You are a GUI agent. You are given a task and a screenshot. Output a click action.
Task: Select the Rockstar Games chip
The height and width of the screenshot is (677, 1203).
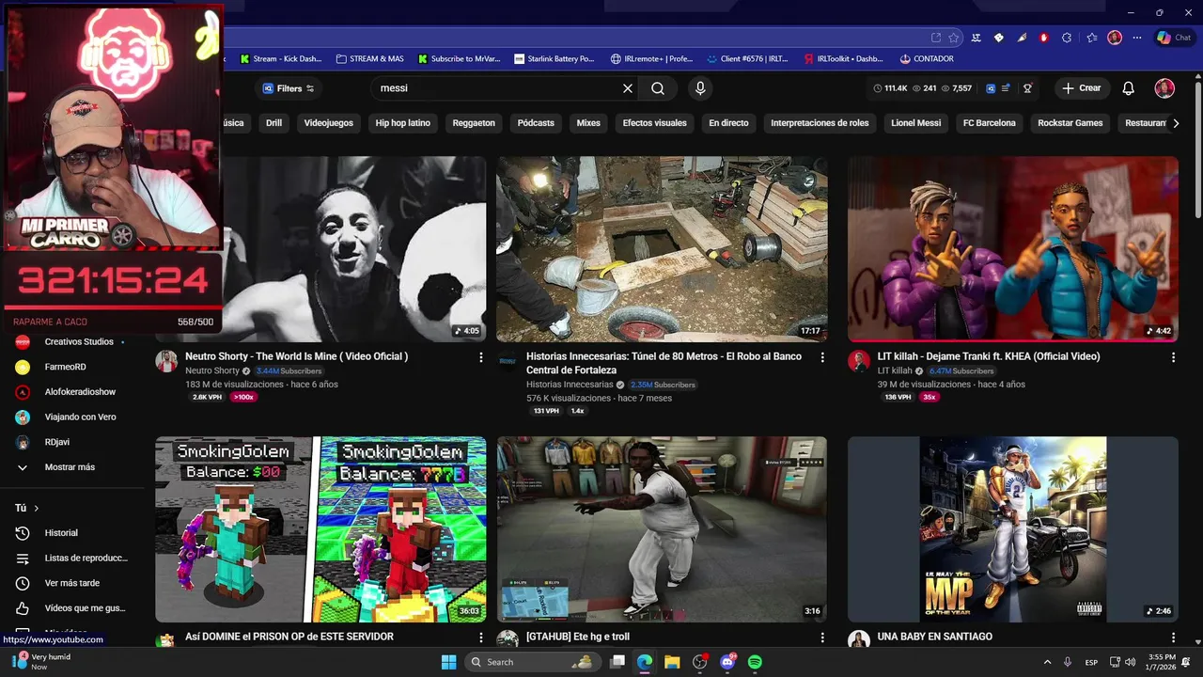click(1070, 123)
